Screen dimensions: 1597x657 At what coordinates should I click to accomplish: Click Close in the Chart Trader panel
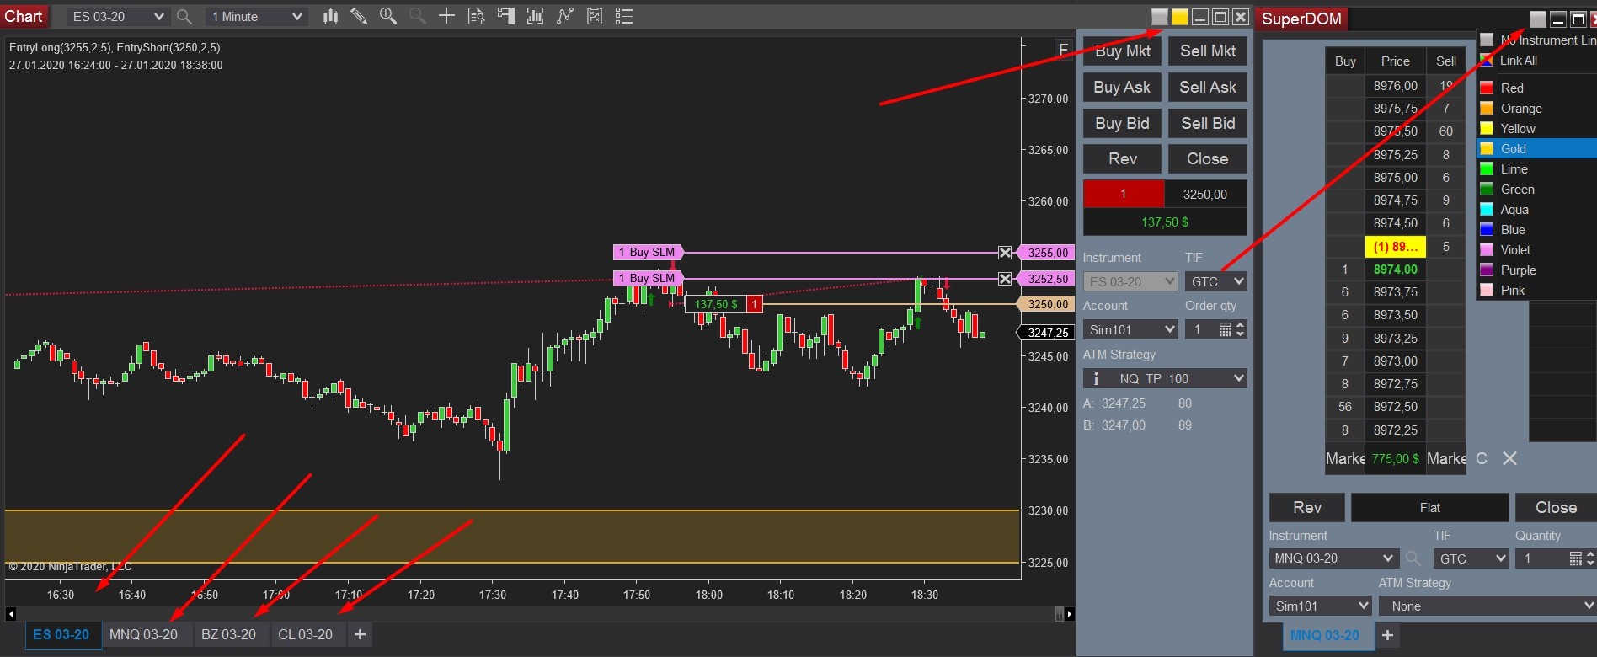tap(1208, 158)
